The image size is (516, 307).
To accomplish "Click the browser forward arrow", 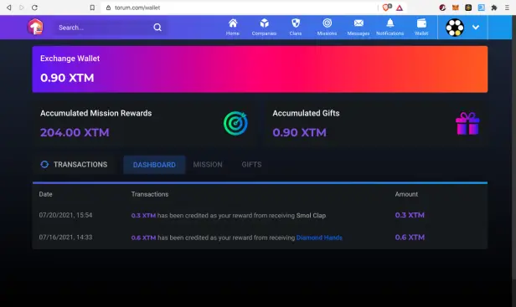I will 22,8.
